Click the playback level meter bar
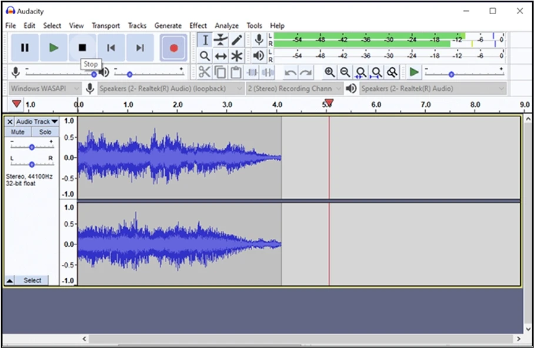The image size is (534, 348). pyautogui.click(x=389, y=55)
